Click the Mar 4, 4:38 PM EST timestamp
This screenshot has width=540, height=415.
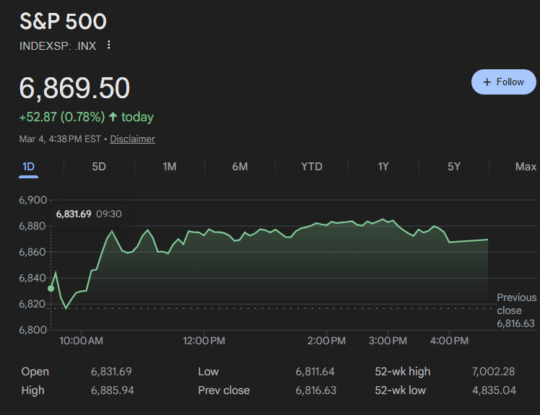click(60, 139)
